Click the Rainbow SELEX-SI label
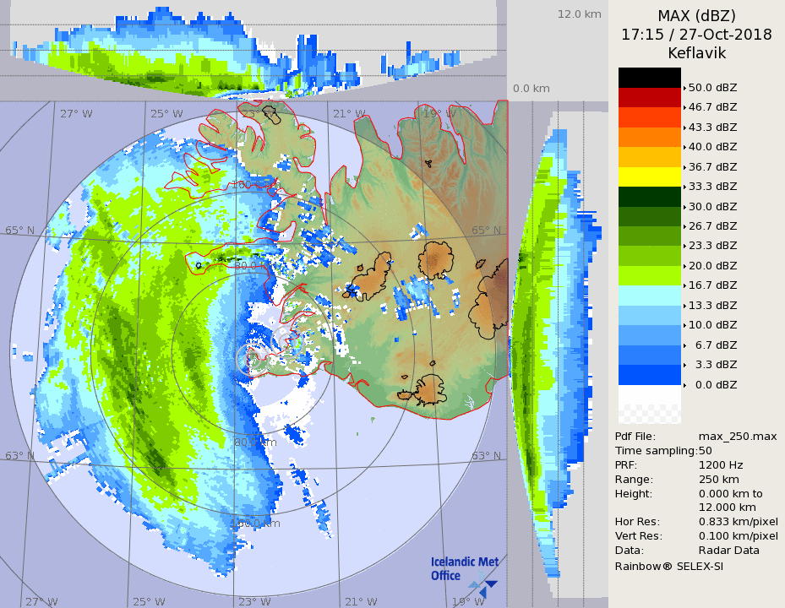This screenshot has height=608, width=785. point(668,566)
